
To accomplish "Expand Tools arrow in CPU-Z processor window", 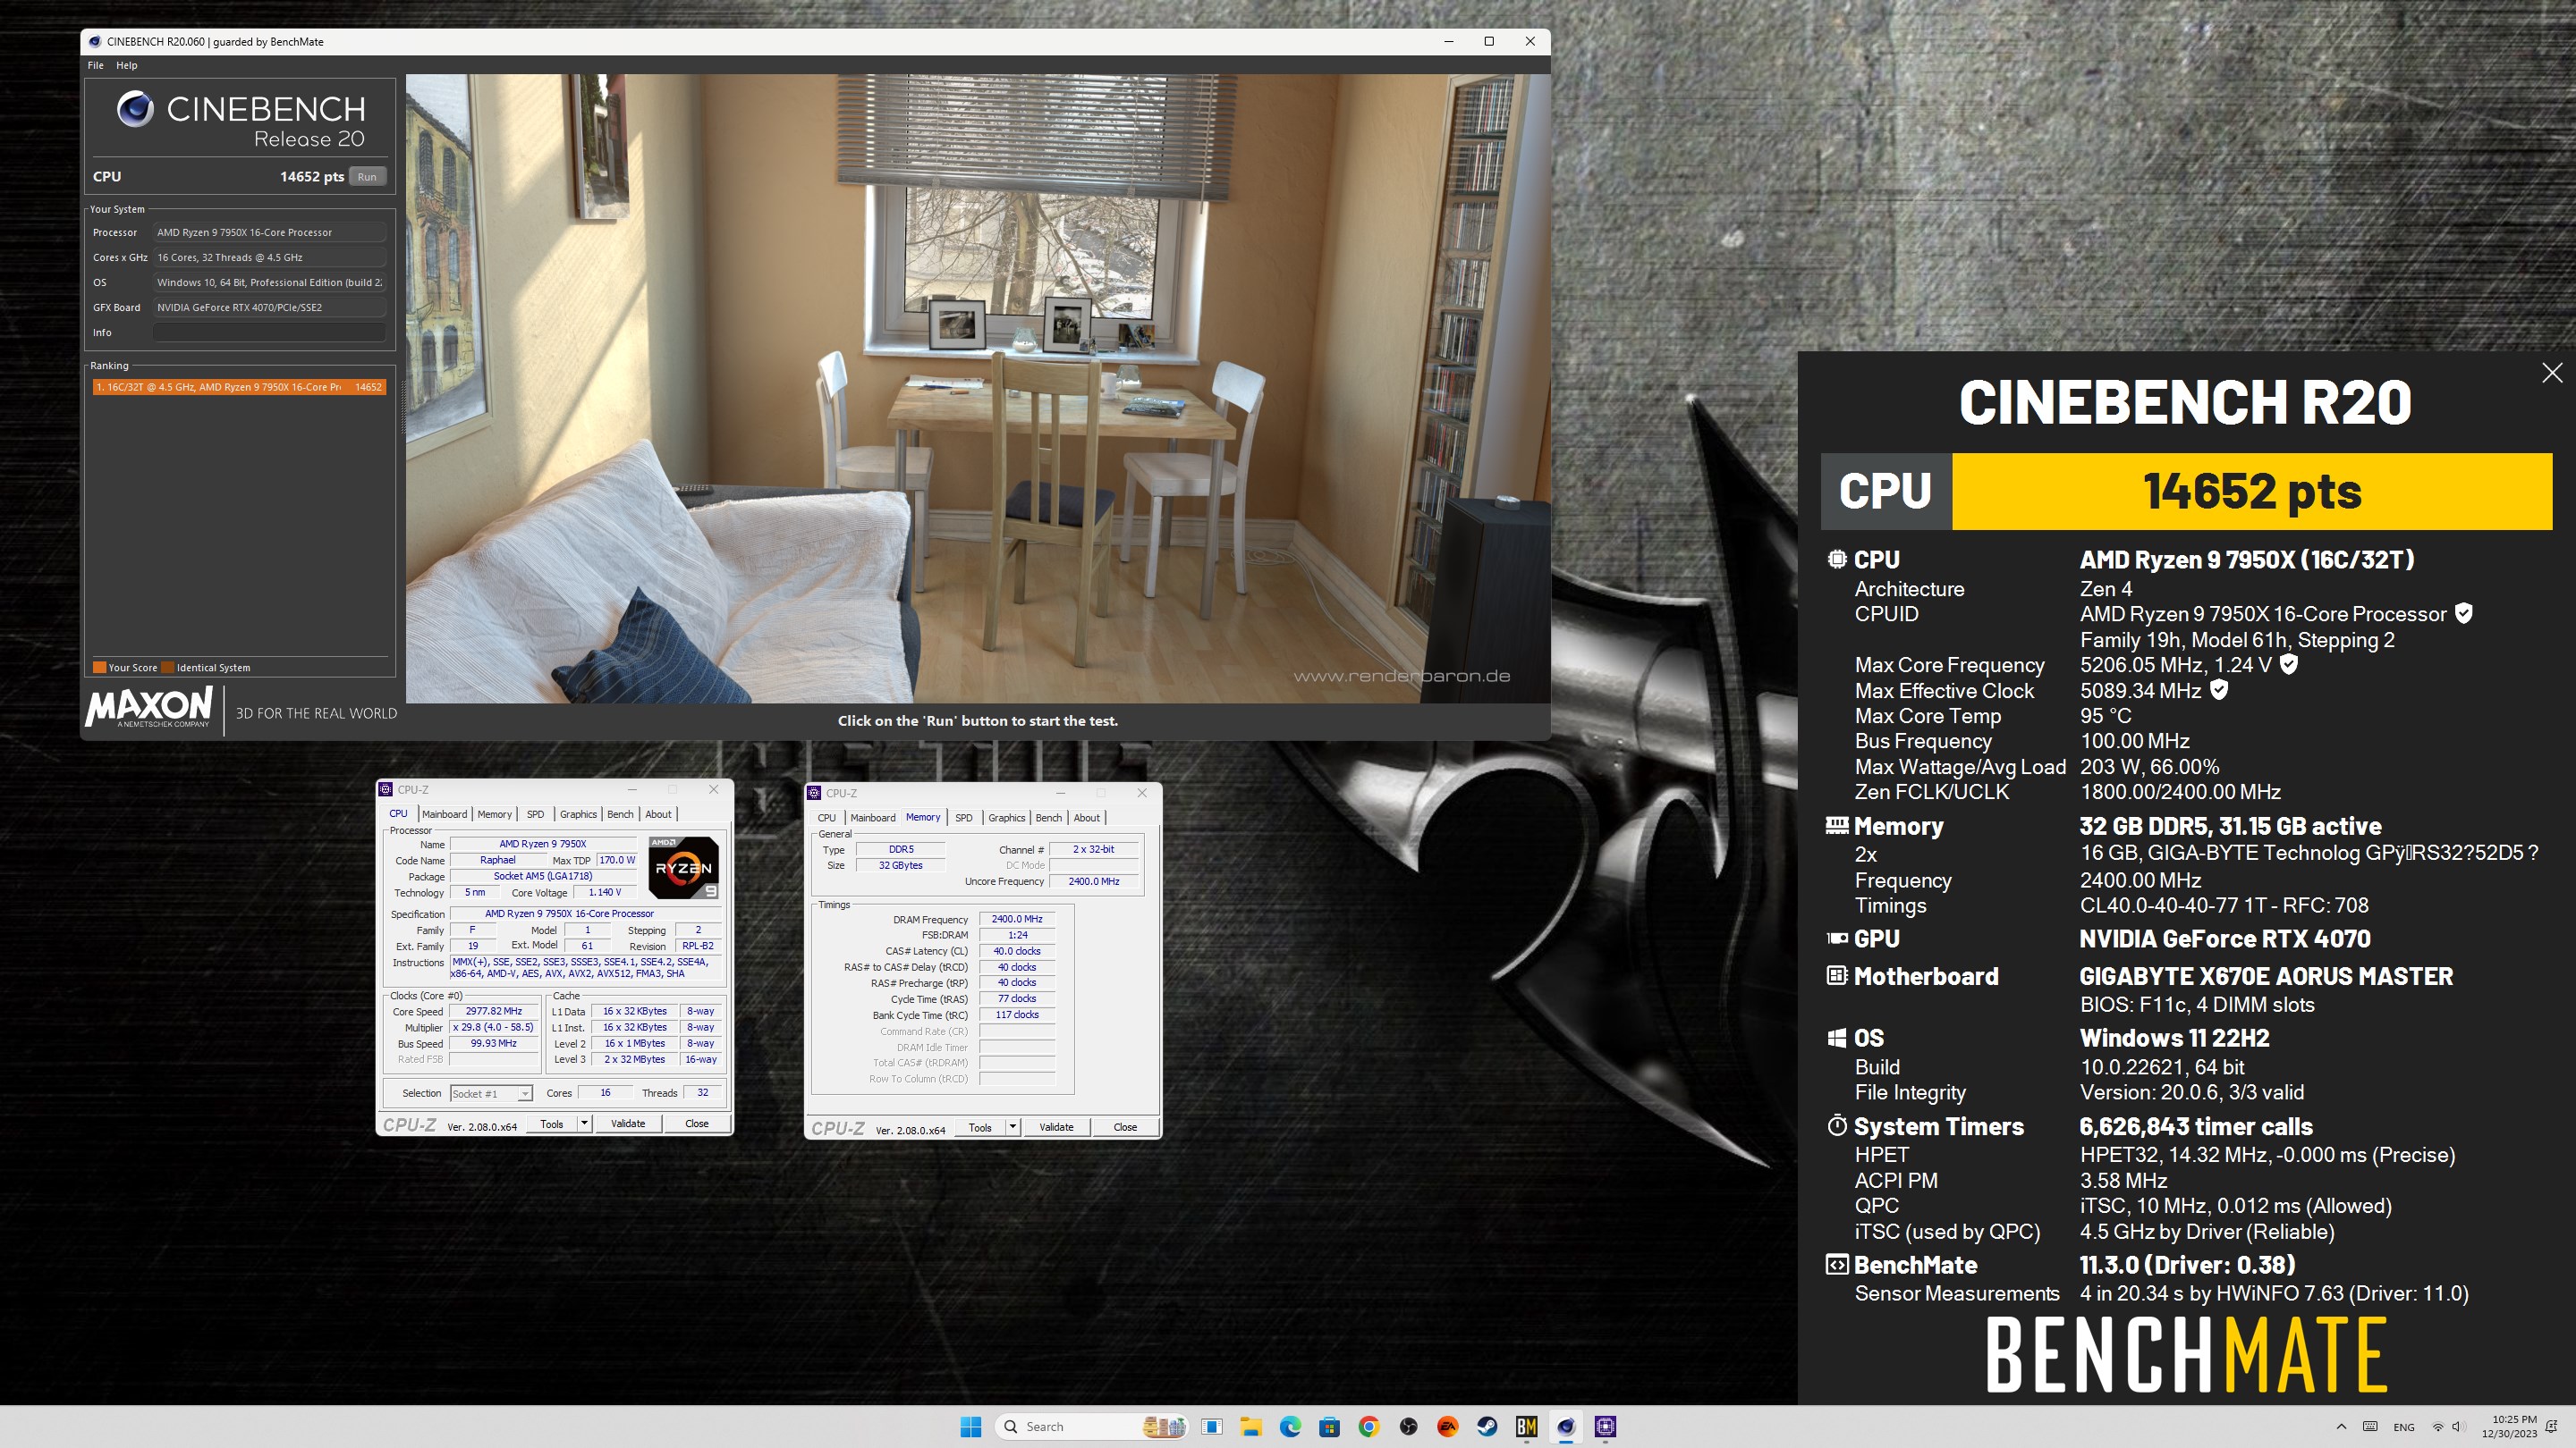I will coord(584,1124).
